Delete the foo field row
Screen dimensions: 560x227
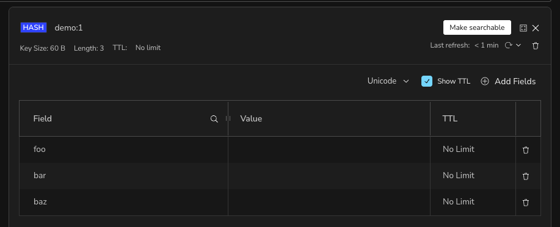pos(526,150)
